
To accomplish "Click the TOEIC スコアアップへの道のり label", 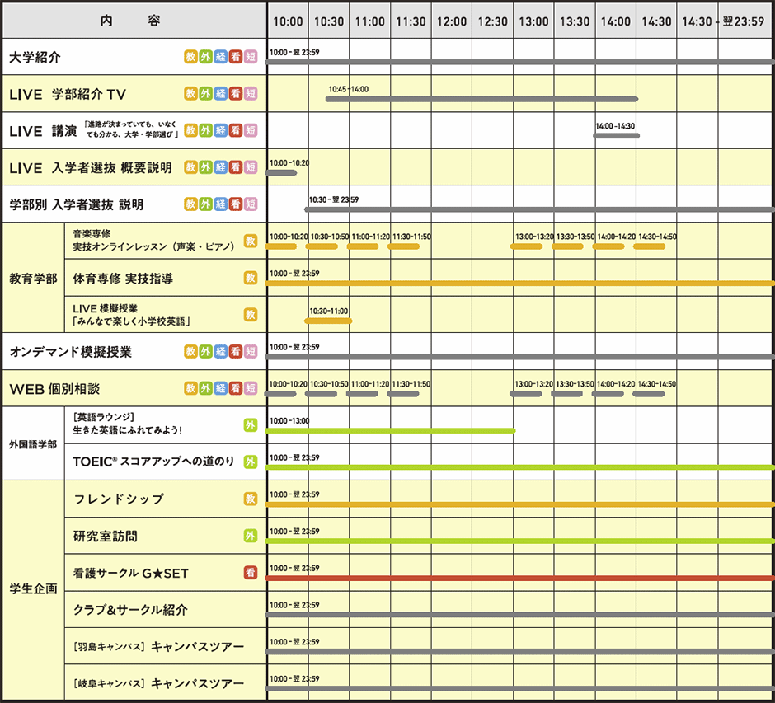I will click(153, 462).
